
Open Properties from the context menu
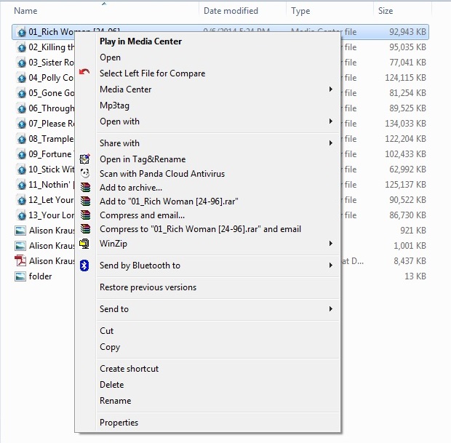coord(119,423)
